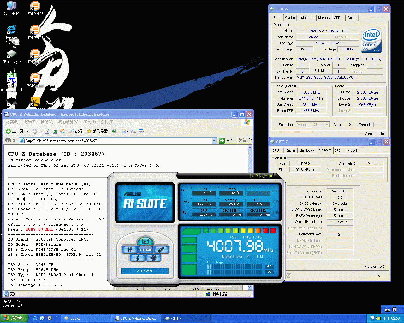This screenshot has height=323, width=404.
Task: Open the Q-Fan fan icon in AI Suite
Action: click(x=153, y=258)
